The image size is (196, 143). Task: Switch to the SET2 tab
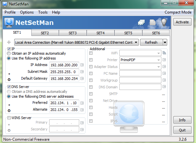45,33
